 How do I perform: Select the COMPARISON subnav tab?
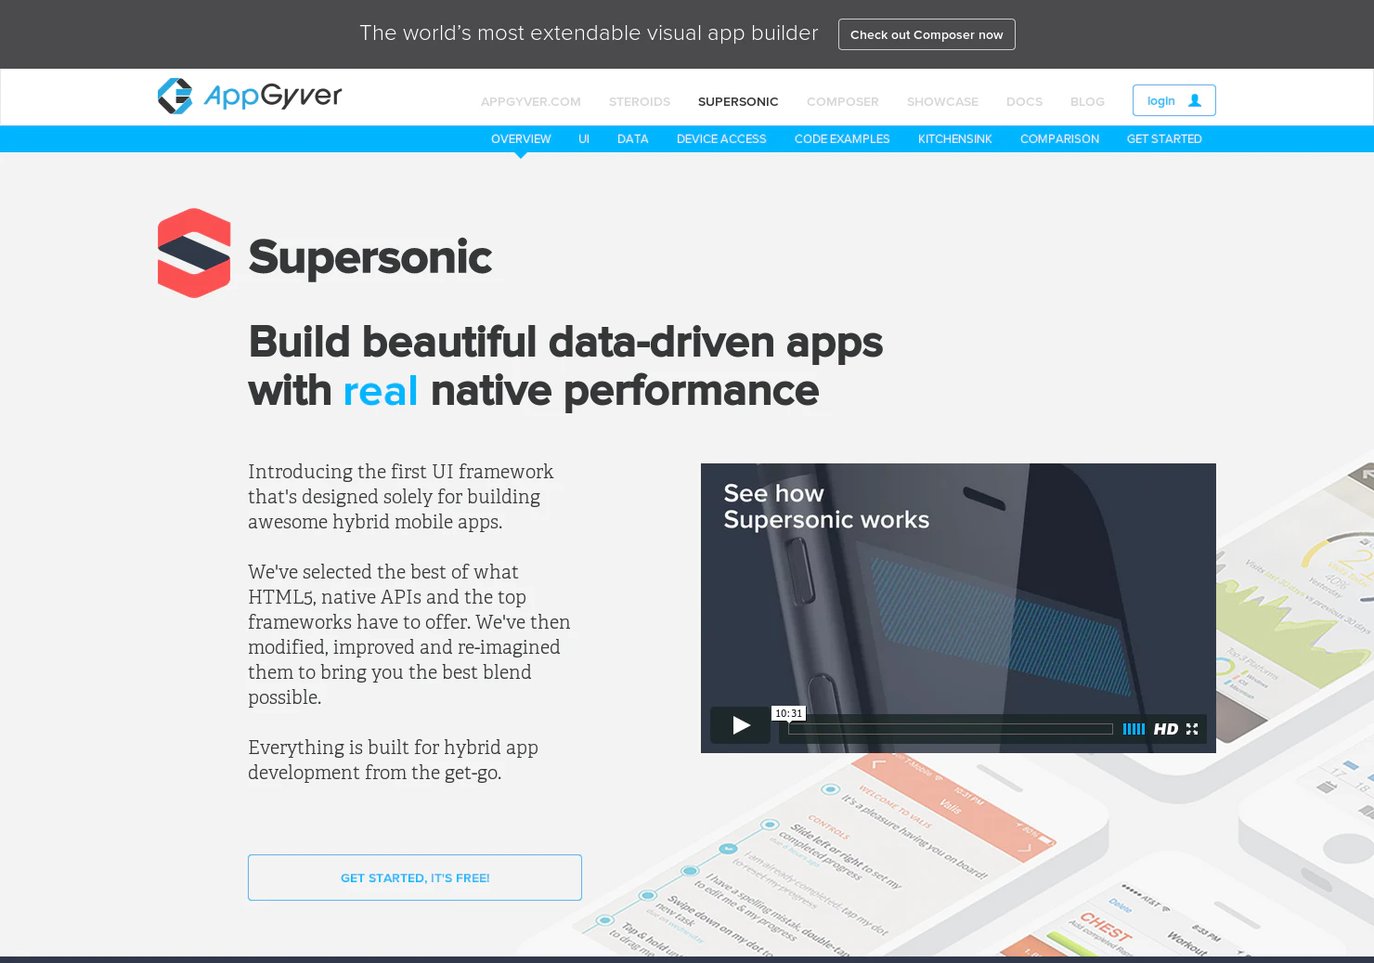click(1059, 139)
